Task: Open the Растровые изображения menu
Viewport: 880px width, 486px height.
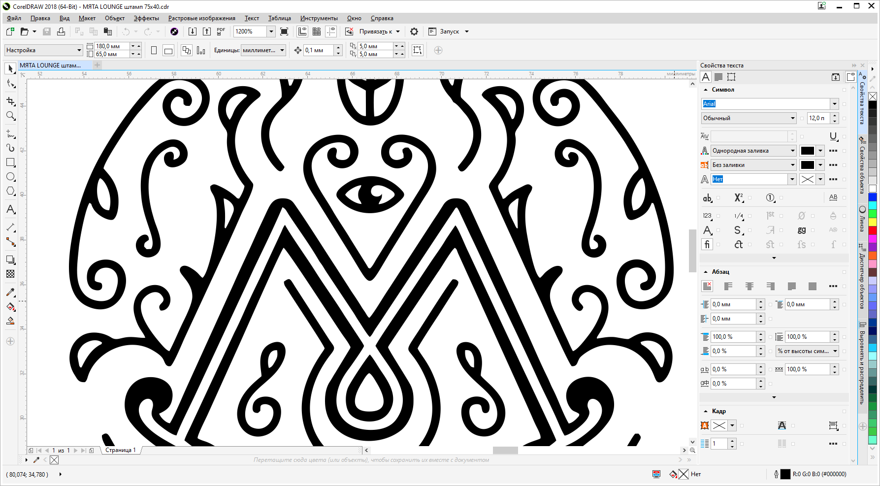Action: (x=202, y=18)
